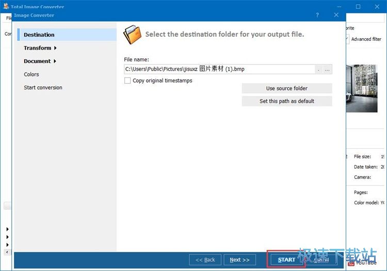The width and height of the screenshot is (387, 271).
Task: Click the single-dot button beside file path
Action: (318, 69)
